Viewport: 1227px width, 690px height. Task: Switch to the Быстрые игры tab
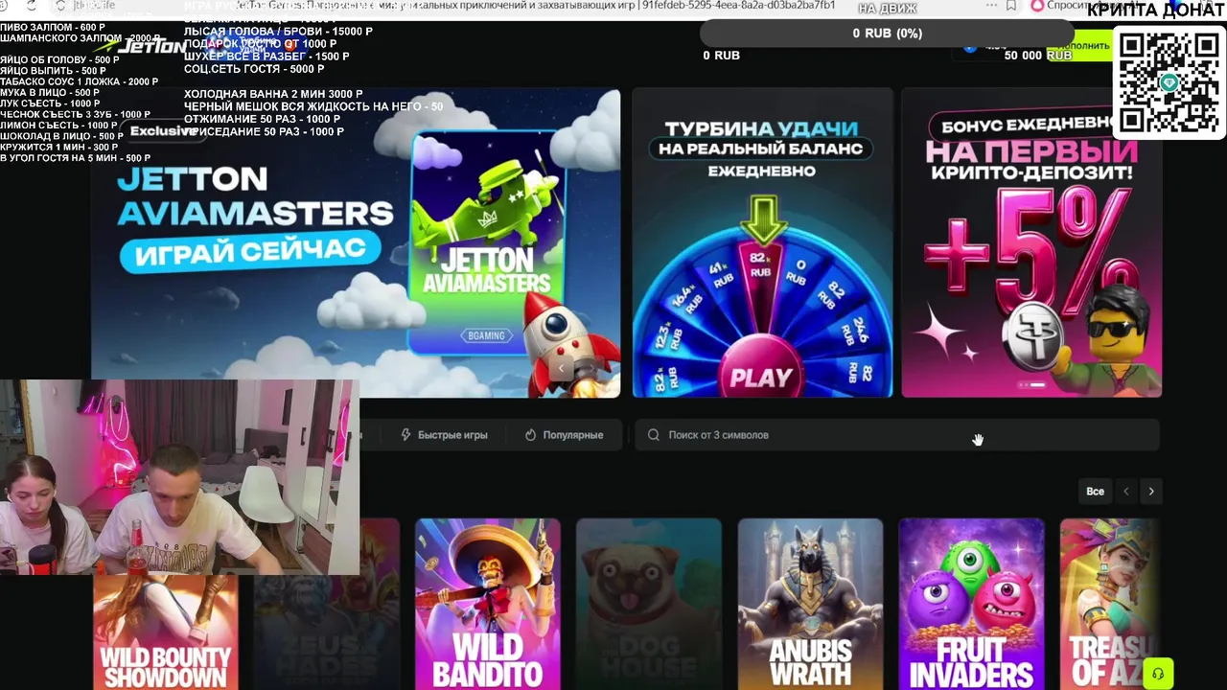coord(444,435)
